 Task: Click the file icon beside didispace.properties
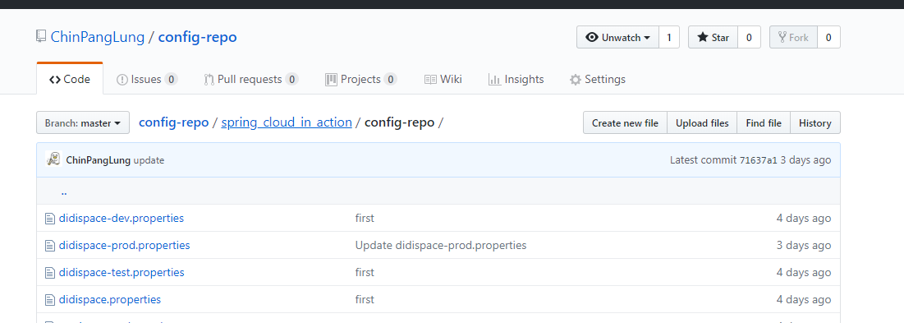[x=50, y=300]
